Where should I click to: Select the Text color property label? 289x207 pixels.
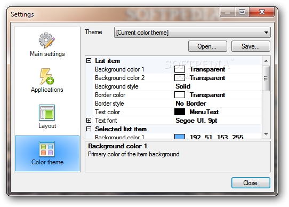pos(108,112)
